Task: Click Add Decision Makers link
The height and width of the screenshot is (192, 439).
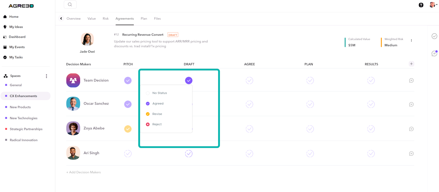Action: coord(83,172)
